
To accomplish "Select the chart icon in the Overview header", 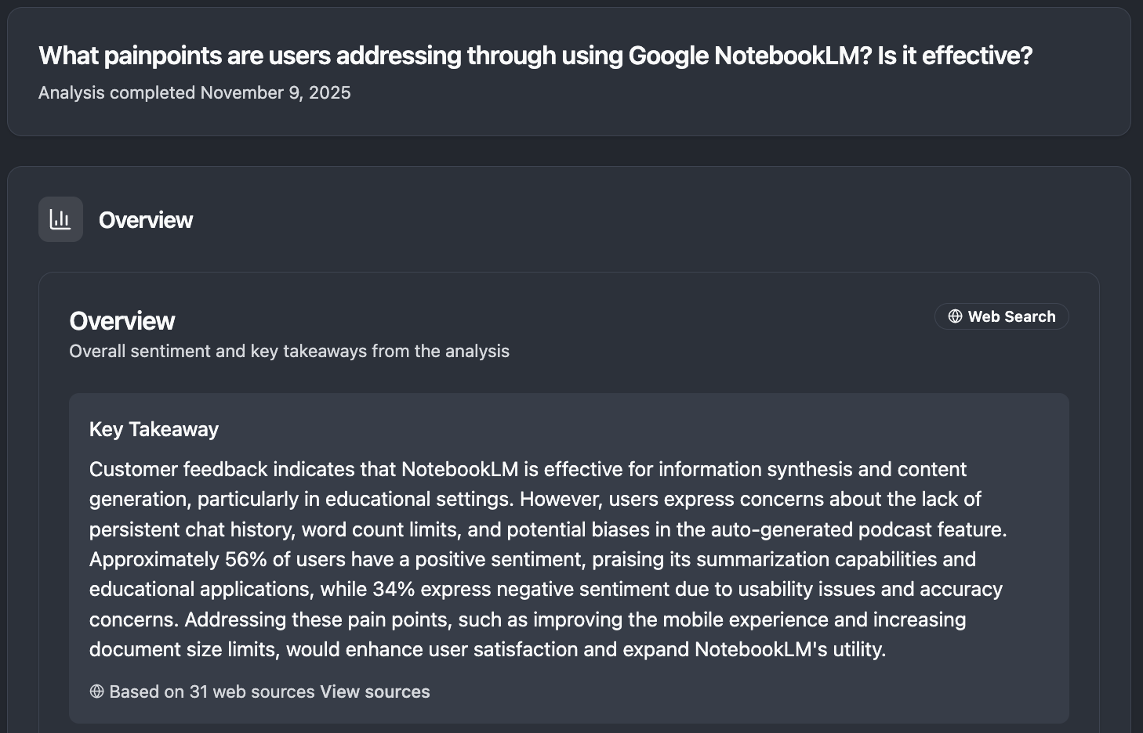I will click(60, 219).
